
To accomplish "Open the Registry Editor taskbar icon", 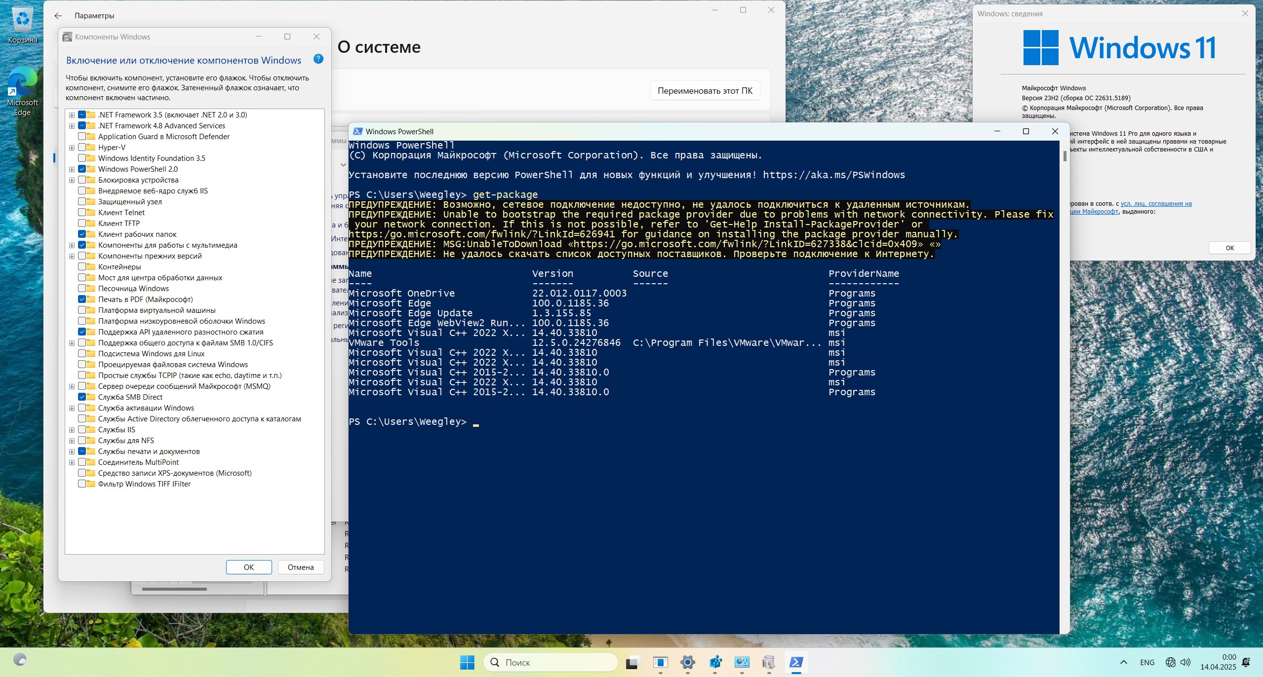I will pos(715,661).
